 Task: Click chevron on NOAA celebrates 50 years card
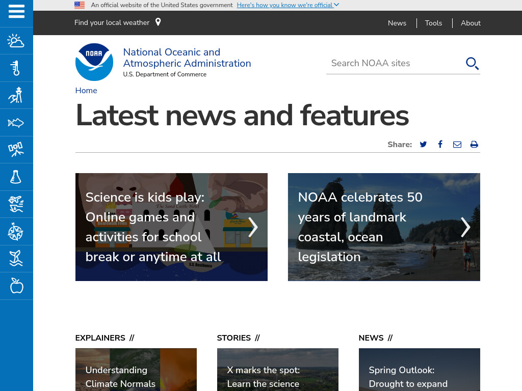[x=465, y=228]
